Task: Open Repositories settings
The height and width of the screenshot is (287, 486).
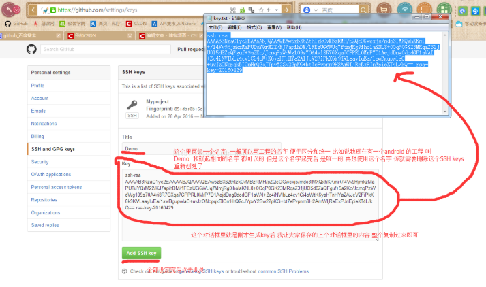Action: pyautogui.click(x=44, y=200)
